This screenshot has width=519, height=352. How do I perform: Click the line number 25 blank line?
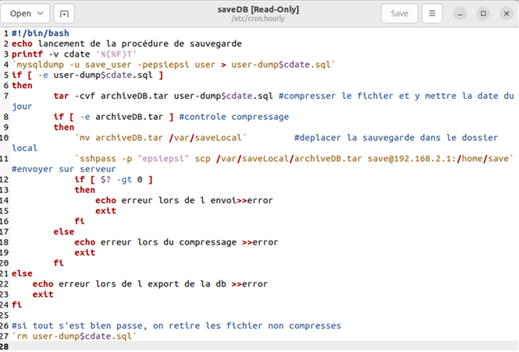pos(78,315)
